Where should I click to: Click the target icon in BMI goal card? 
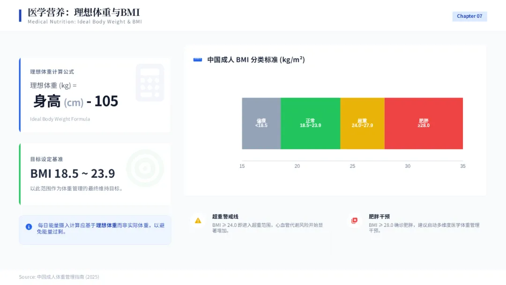(x=145, y=168)
